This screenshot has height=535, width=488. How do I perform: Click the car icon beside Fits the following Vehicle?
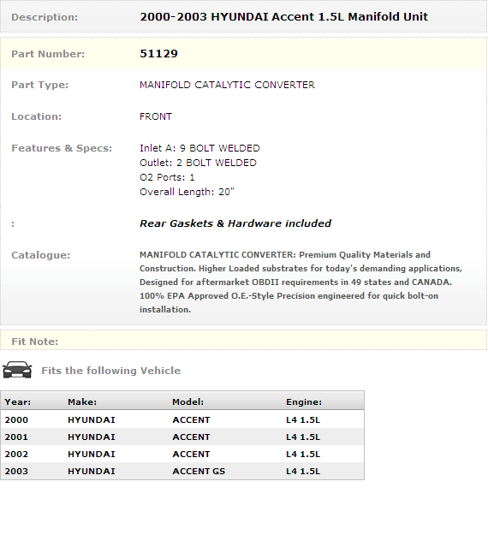coord(17,370)
